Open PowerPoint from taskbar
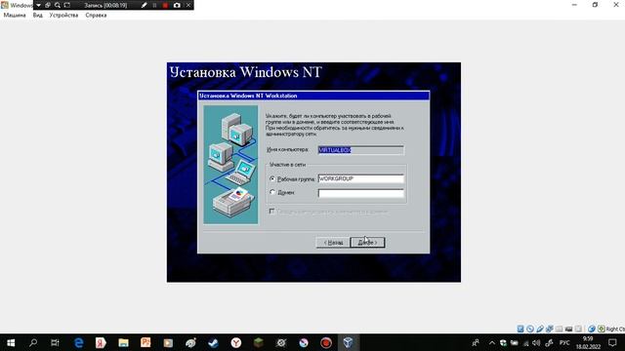625x351 pixels. pyautogui.click(x=146, y=342)
